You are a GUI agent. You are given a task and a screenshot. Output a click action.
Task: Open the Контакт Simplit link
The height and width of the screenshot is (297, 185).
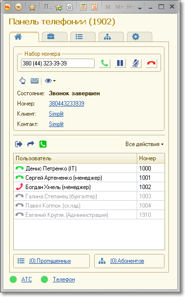pos(56,124)
